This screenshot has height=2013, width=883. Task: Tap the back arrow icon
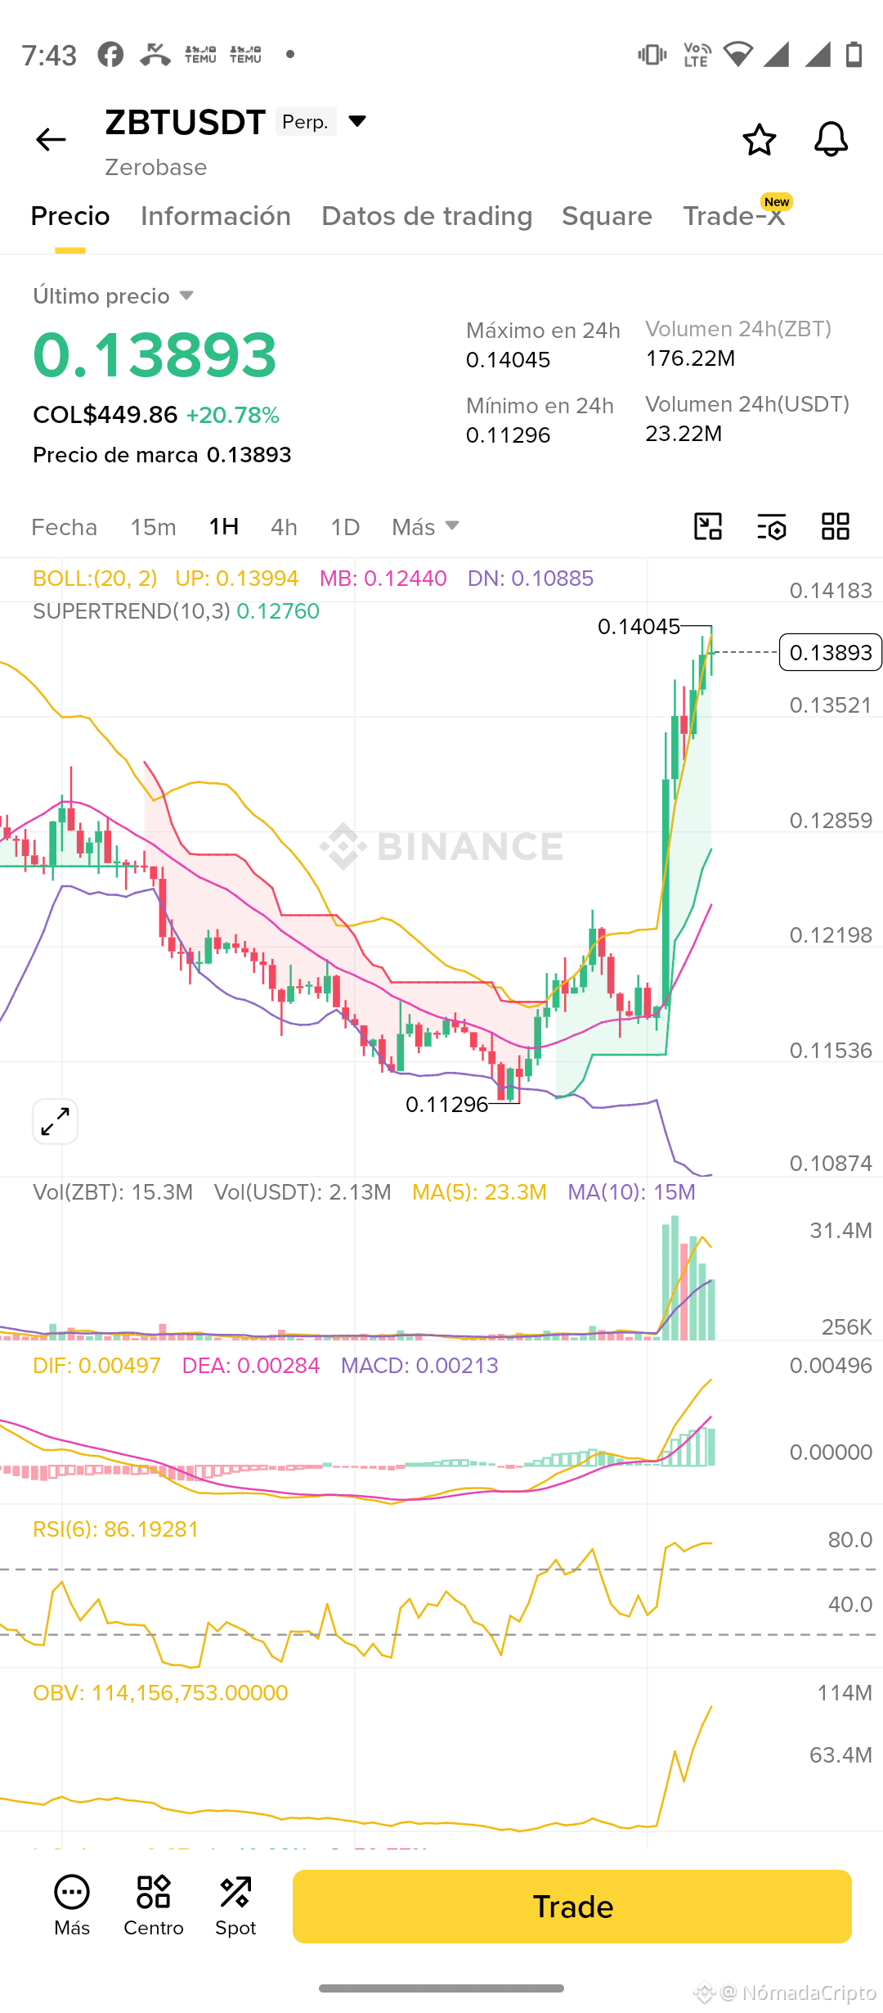51,140
